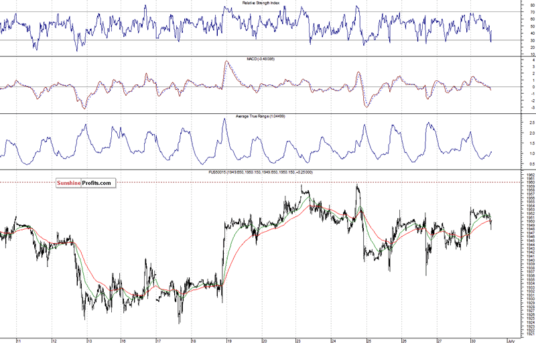Select the MACD (-0.48086) panel title
Screen dimensions: 536x343
(x=261, y=59)
